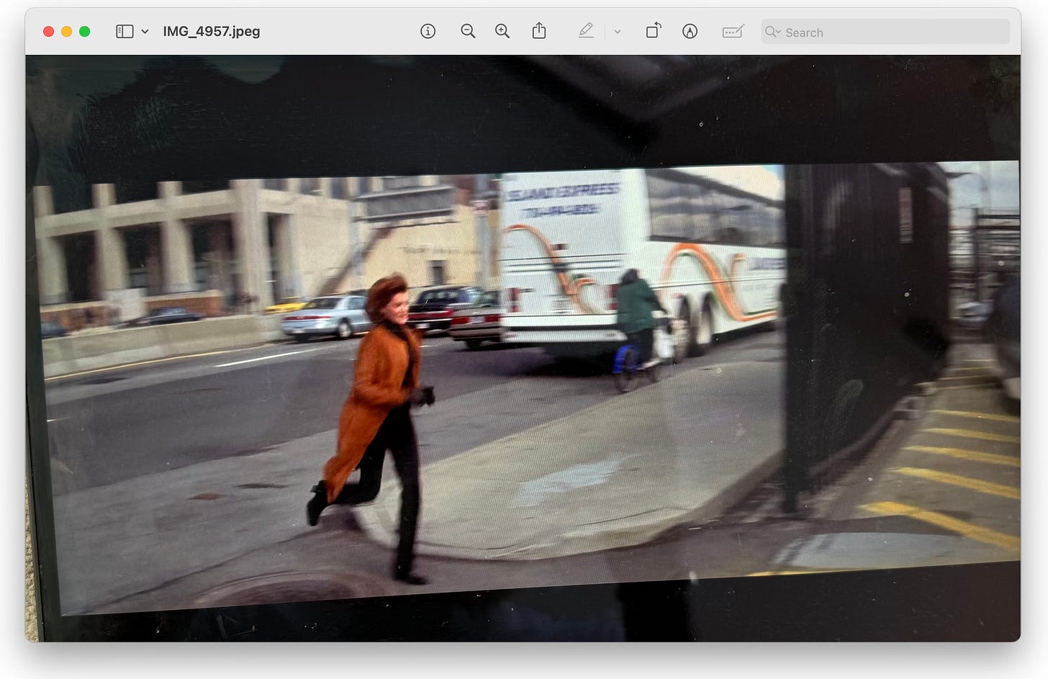The height and width of the screenshot is (679, 1048).
Task: Open the form filling toolbar
Action: tap(733, 32)
